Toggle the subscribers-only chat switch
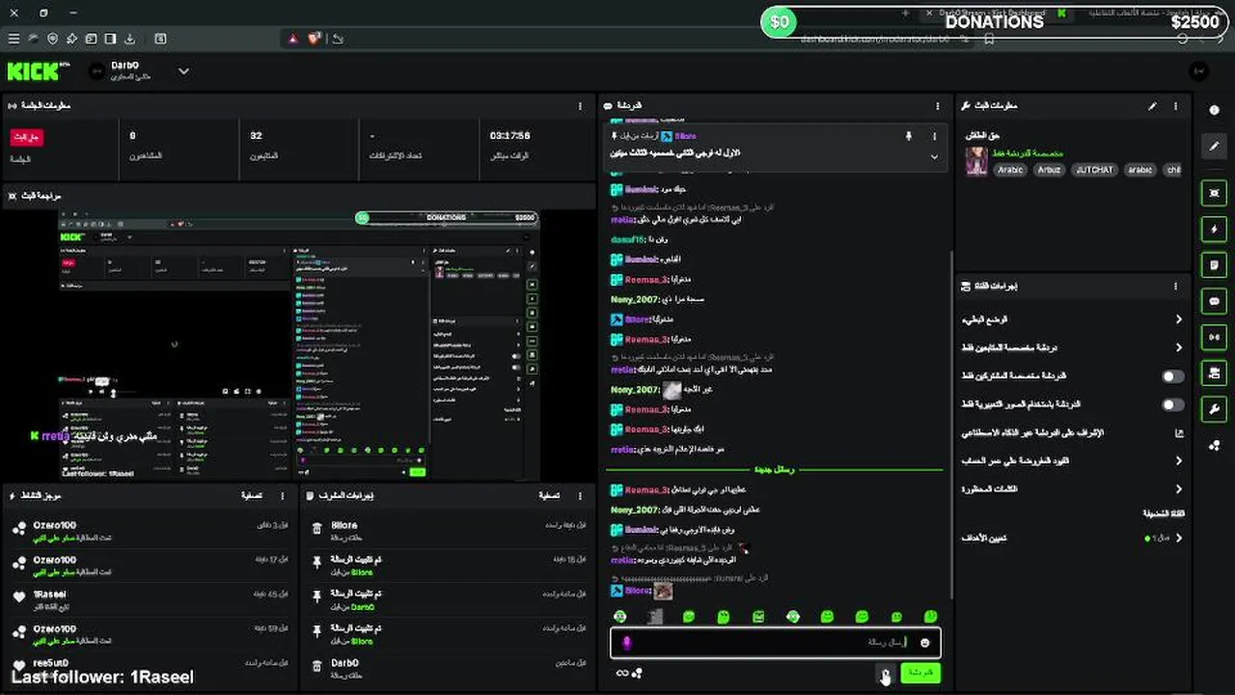1235x695 pixels. pyautogui.click(x=1172, y=375)
